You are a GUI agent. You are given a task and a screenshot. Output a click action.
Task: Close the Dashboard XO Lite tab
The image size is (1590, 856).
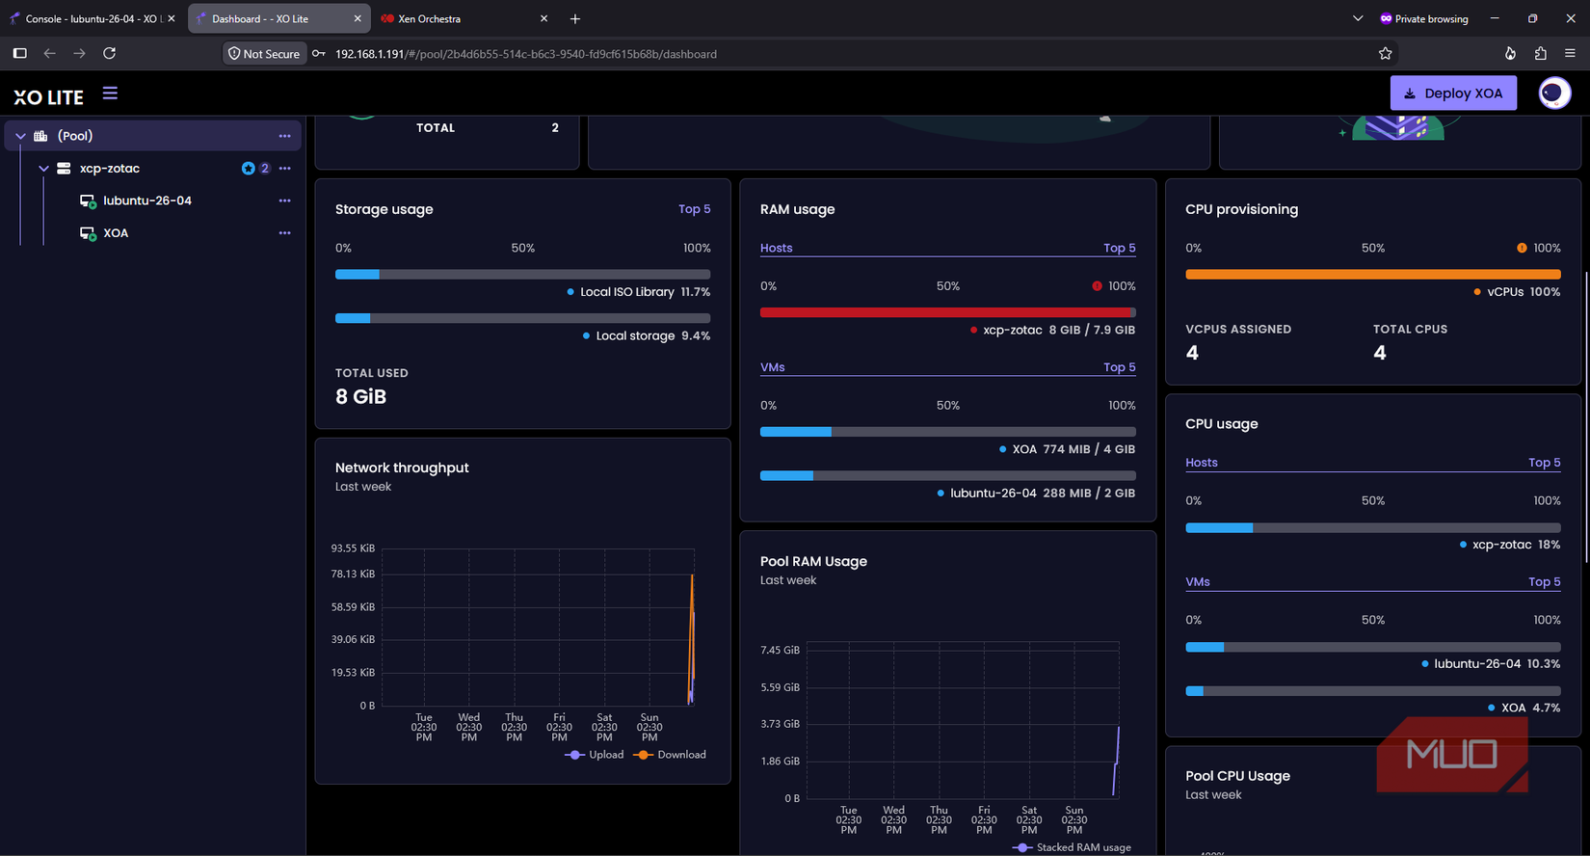[358, 18]
